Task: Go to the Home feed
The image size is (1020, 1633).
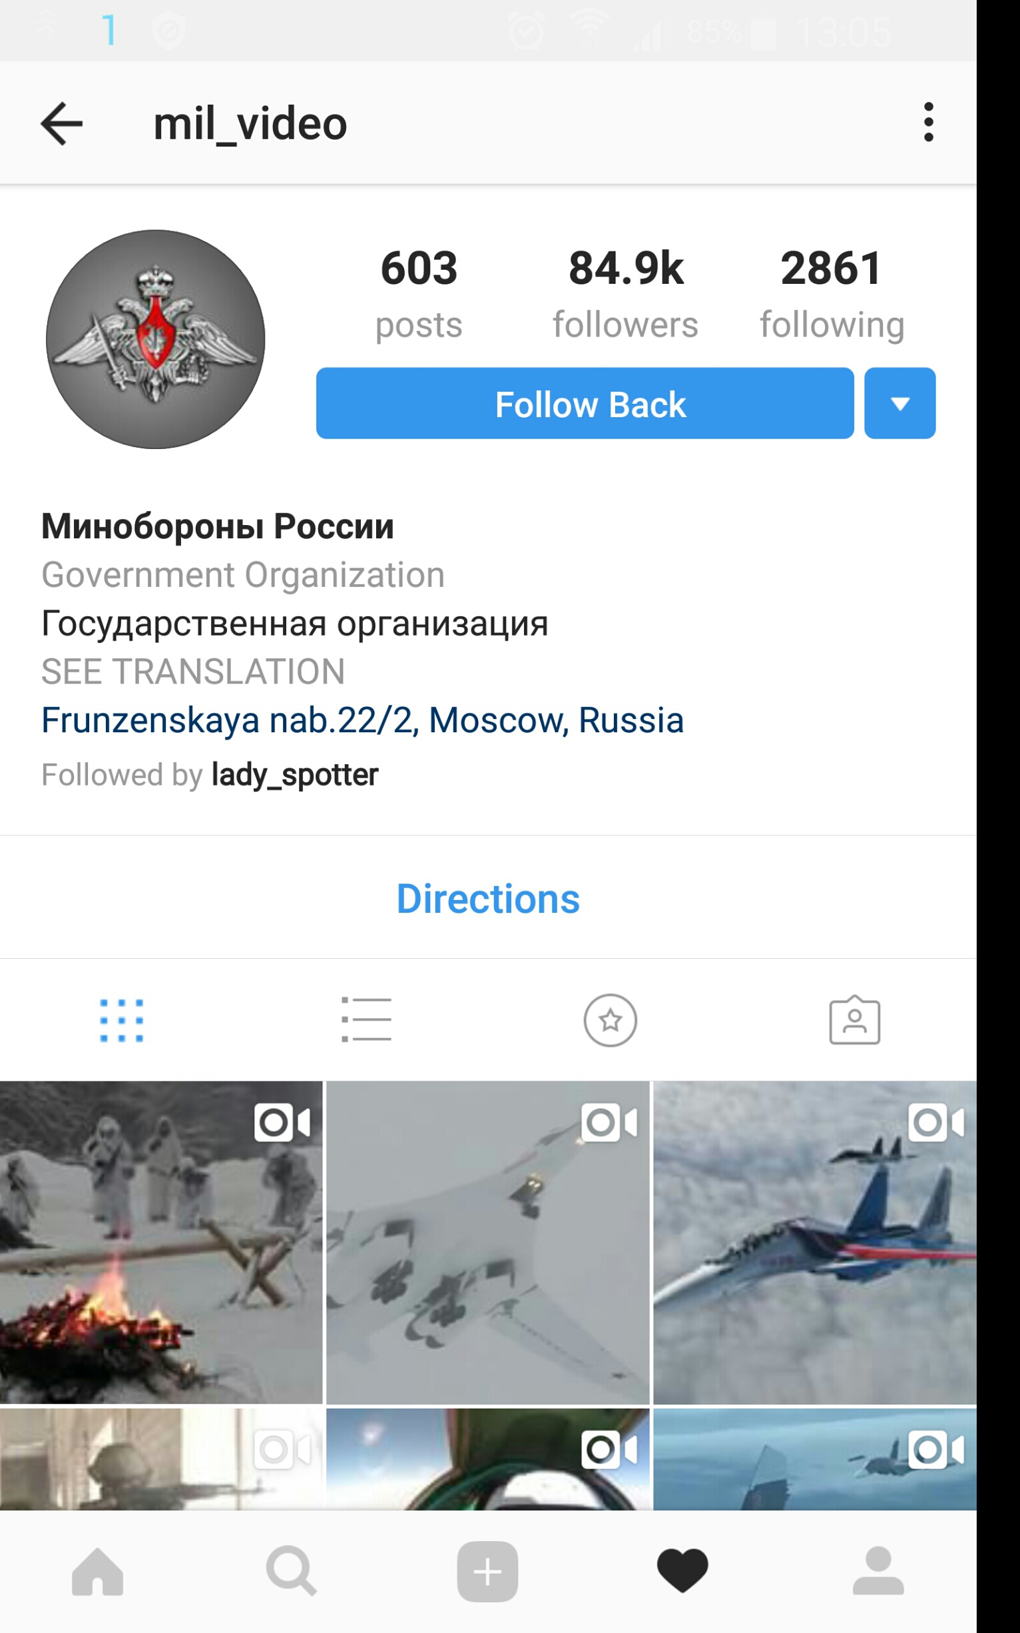Action: pyautogui.click(x=98, y=1572)
